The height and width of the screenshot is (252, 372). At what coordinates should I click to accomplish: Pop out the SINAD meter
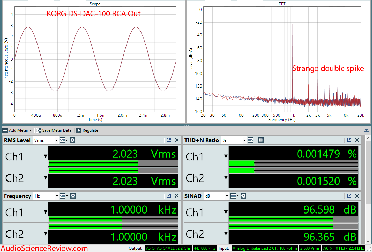(349, 196)
